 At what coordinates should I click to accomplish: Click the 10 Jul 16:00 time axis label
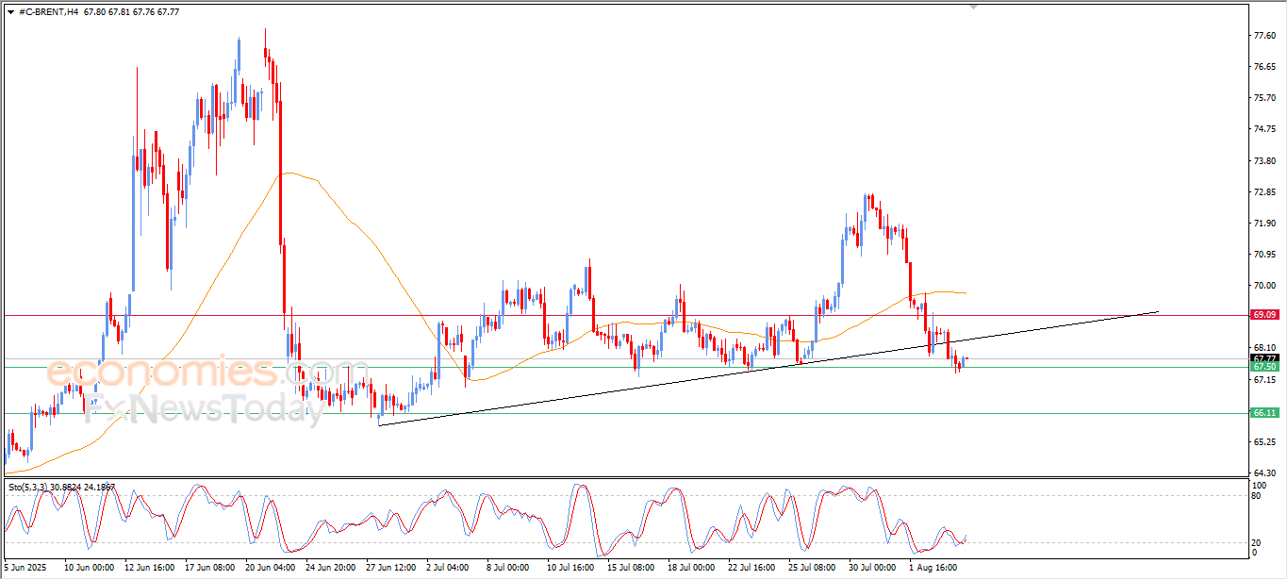[x=570, y=568]
